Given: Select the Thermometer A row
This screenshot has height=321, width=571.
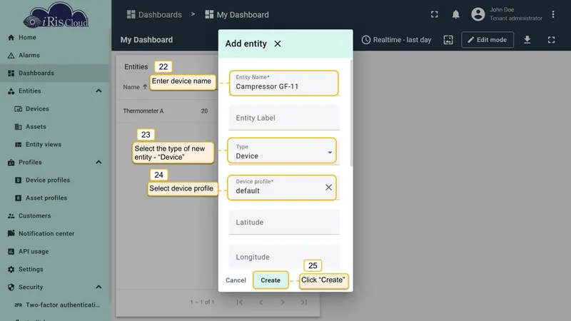Looking at the screenshot, I should click(x=167, y=111).
